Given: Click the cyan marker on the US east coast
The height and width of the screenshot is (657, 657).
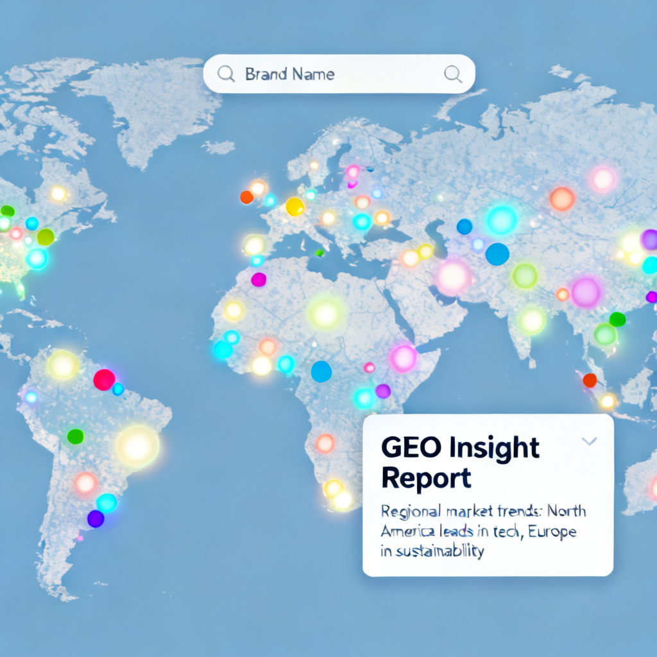Looking at the screenshot, I should pos(37,259).
